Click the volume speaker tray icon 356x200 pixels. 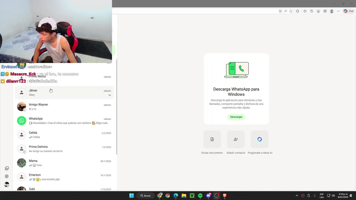coord(333,196)
